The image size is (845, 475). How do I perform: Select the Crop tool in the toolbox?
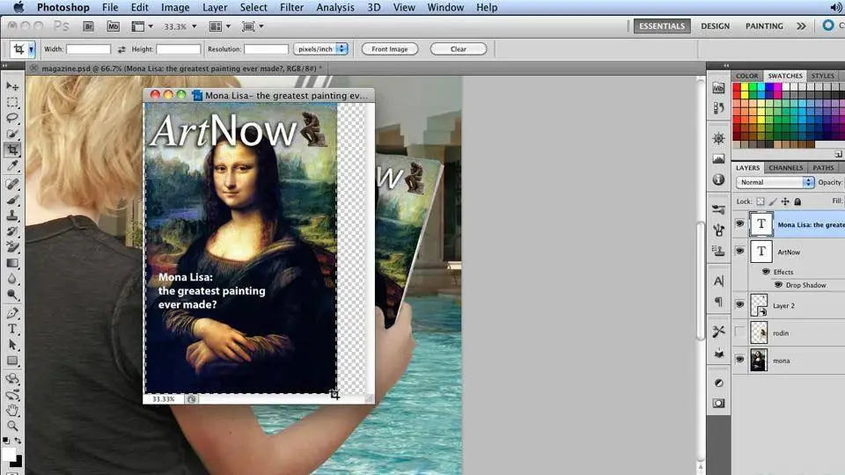[11, 150]
